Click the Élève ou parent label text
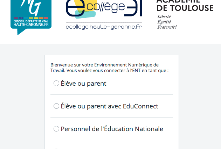Image resolution: width=221 pixels, height=149 pixels. 83,84
